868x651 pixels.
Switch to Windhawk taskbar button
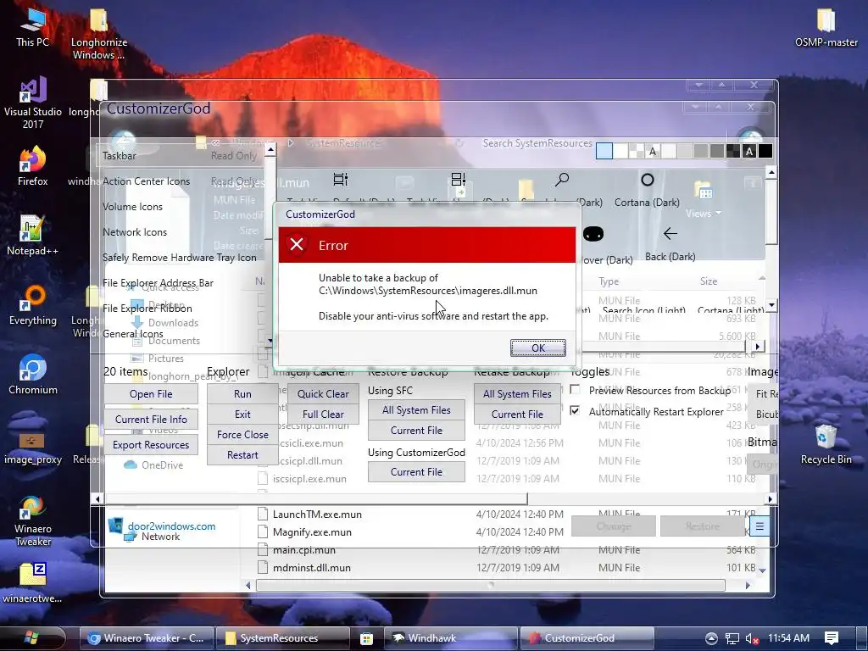450,638
